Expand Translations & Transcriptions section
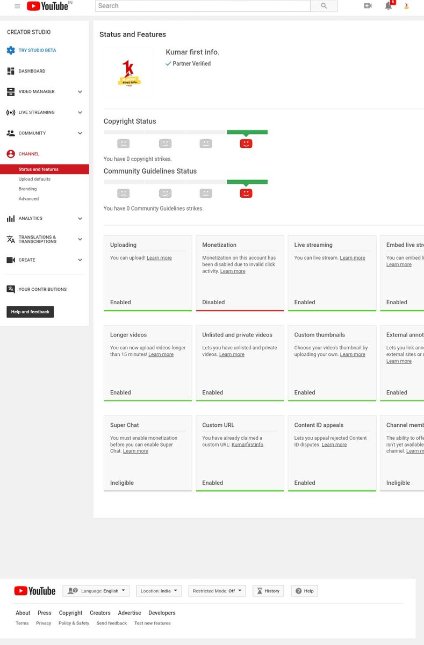The image size is (424, 645). pyautogui.click(x=80, y=239)
